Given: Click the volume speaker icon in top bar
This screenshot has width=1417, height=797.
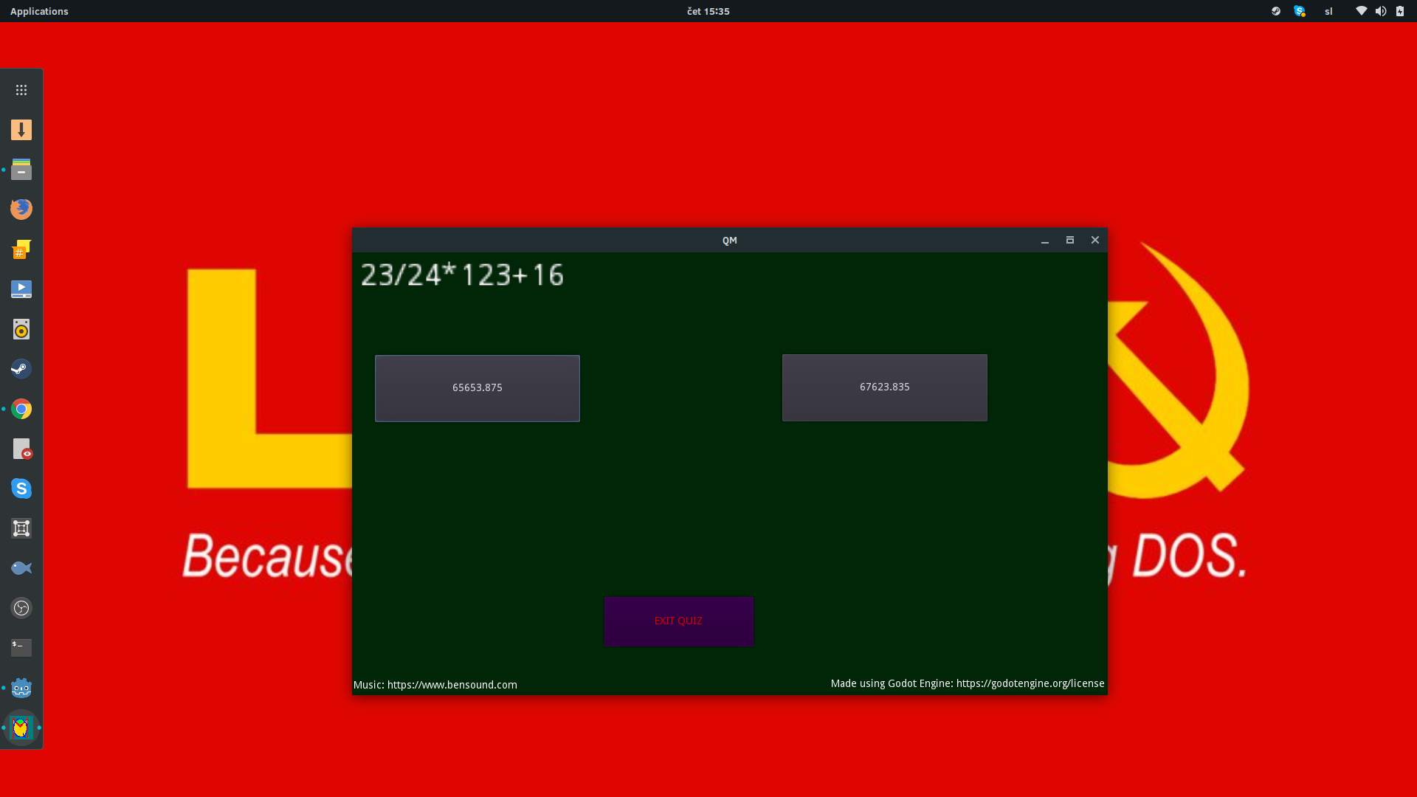Looking at the screenshot, I should (x=1381, y=11).
